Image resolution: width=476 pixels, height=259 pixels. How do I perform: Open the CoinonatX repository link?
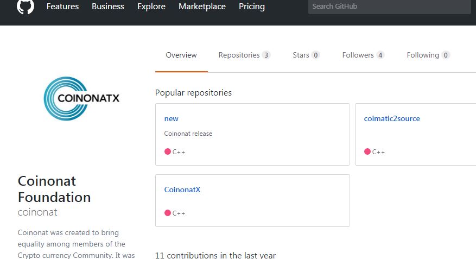182,189
